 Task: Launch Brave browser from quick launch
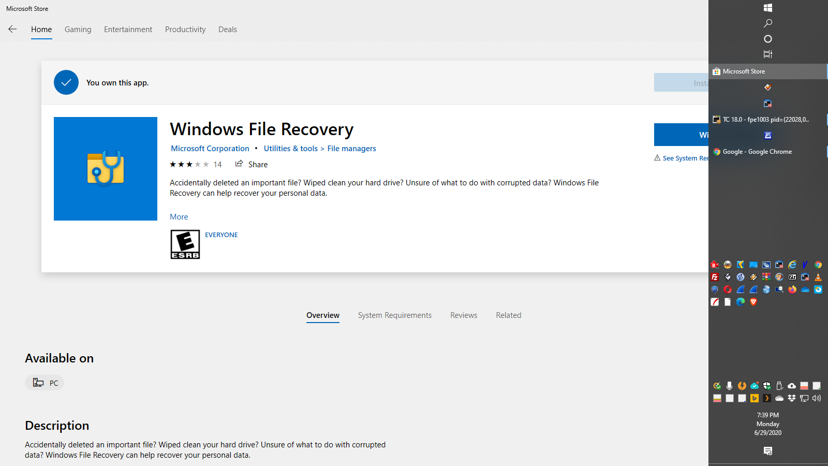753,302
